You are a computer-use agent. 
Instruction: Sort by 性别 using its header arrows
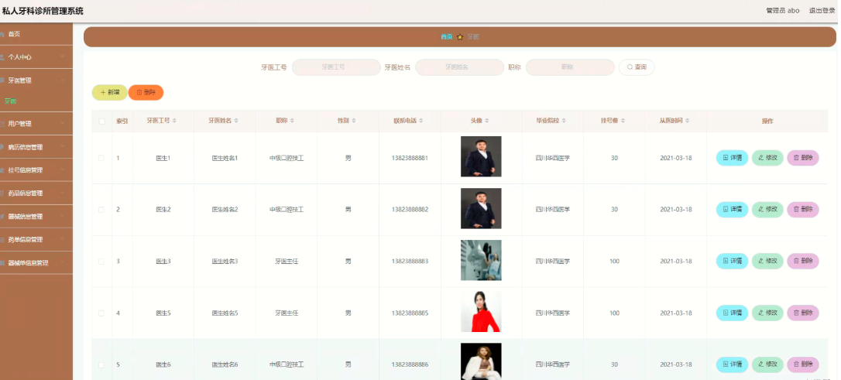point(354,122)
